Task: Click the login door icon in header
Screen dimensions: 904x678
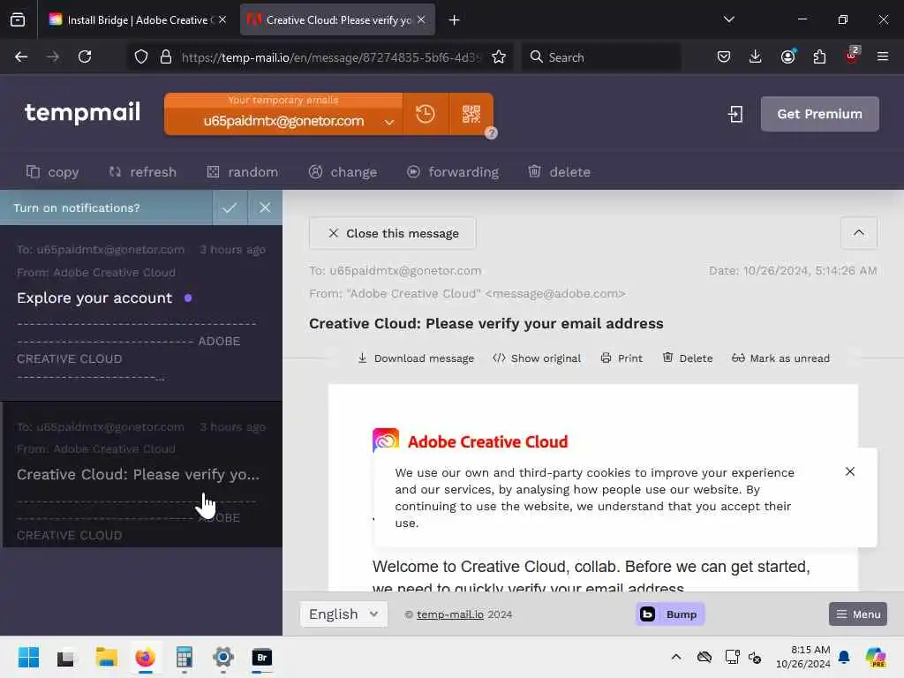Action: point(735,114)
